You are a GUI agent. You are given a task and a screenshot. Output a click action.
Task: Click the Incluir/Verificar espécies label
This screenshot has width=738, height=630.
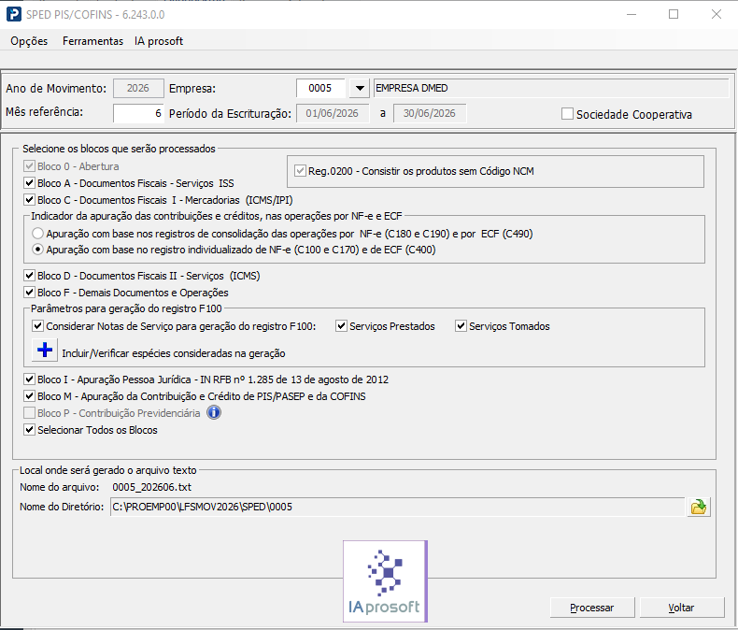(174, 353)
